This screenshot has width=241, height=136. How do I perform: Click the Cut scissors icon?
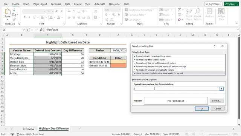click(14, 10)
